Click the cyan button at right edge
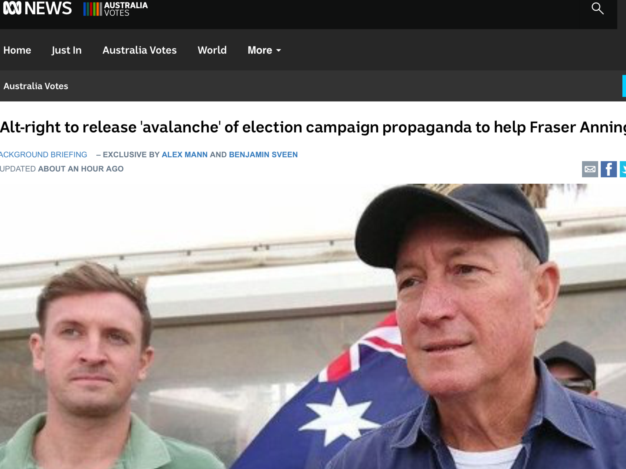Screen dimensions: 626x469 (x=624, y=86)
